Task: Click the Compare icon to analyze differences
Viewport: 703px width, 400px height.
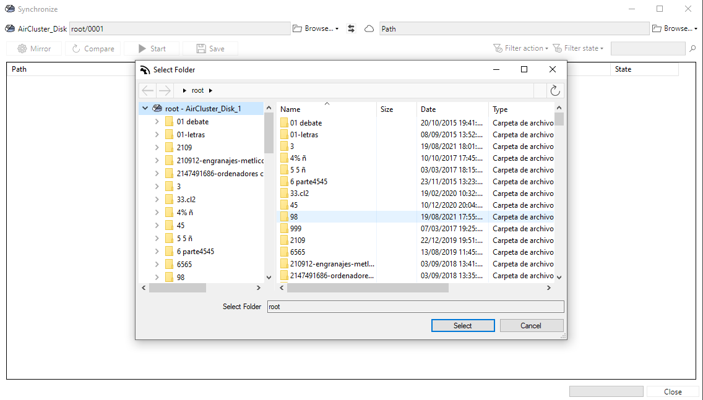Action: (x=93, y=48)
